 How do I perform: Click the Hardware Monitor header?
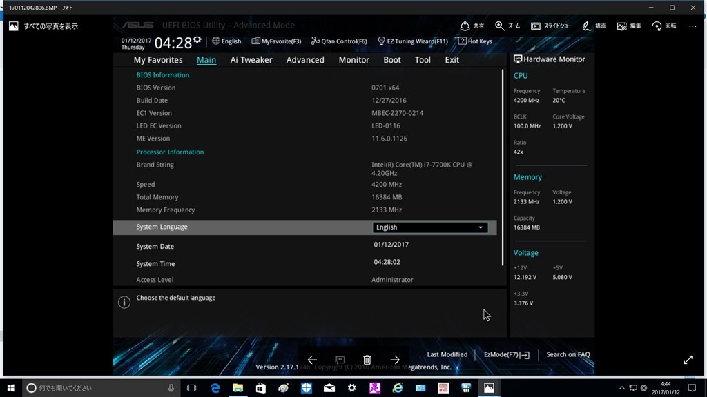(549, 59)
